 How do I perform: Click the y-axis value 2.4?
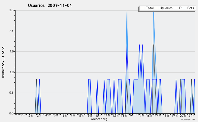(11, 31)
